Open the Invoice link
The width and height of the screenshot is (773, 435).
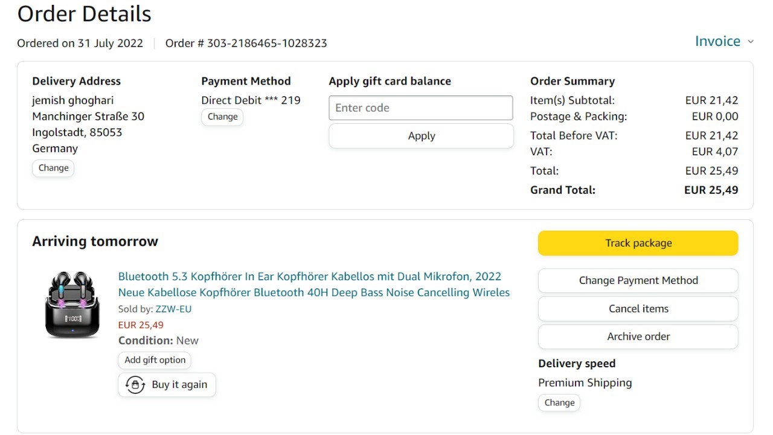pyautogui.click(x=717, y=41)
